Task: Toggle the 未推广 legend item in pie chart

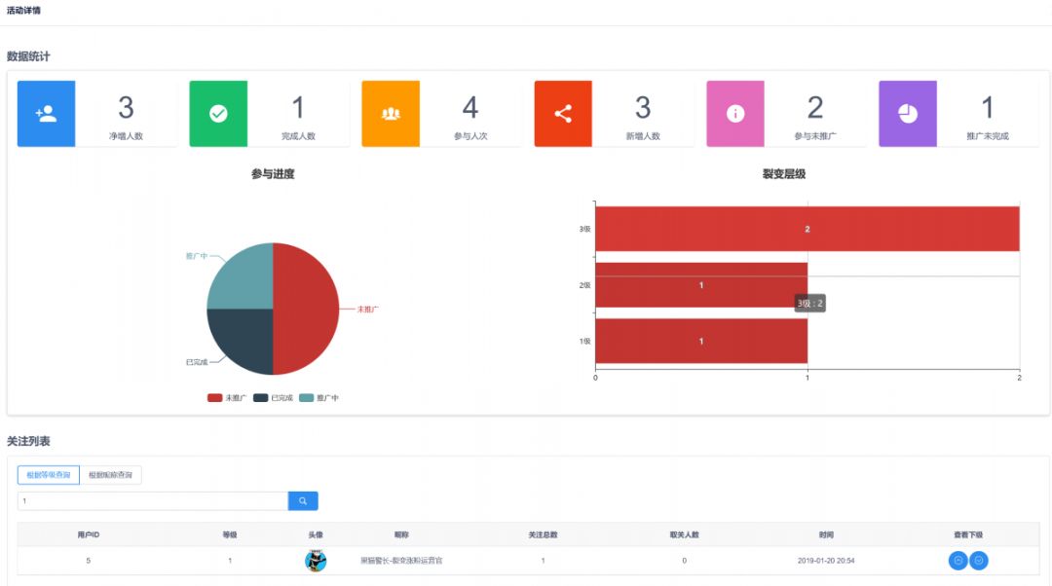Action: (226, 398)
